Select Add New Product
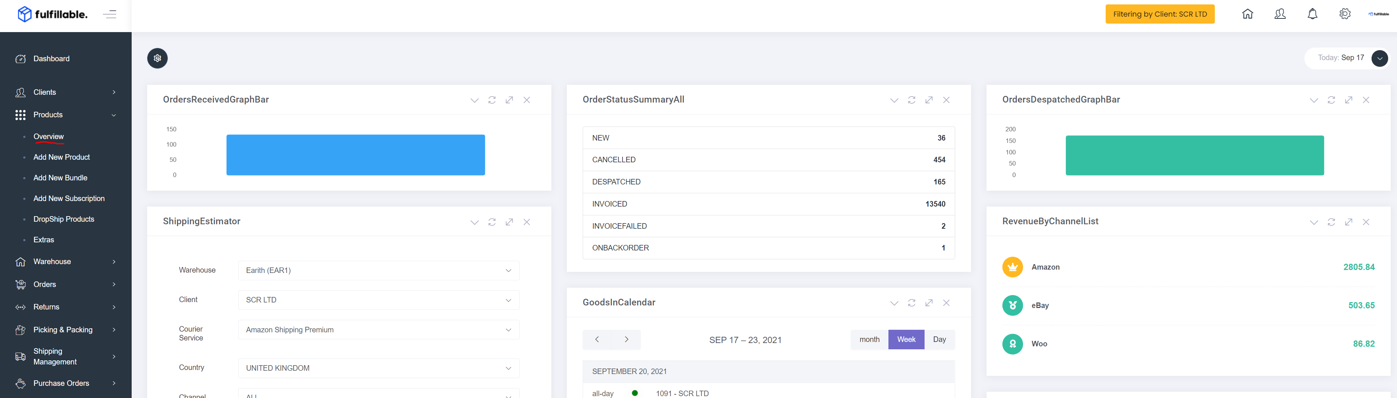 (61, 157)
